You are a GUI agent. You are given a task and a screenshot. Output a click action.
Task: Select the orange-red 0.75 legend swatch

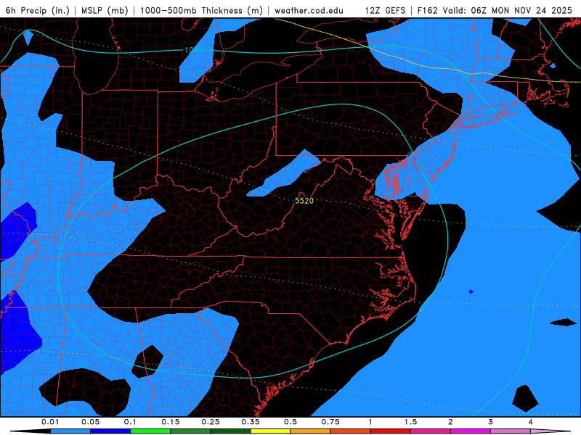351,431
